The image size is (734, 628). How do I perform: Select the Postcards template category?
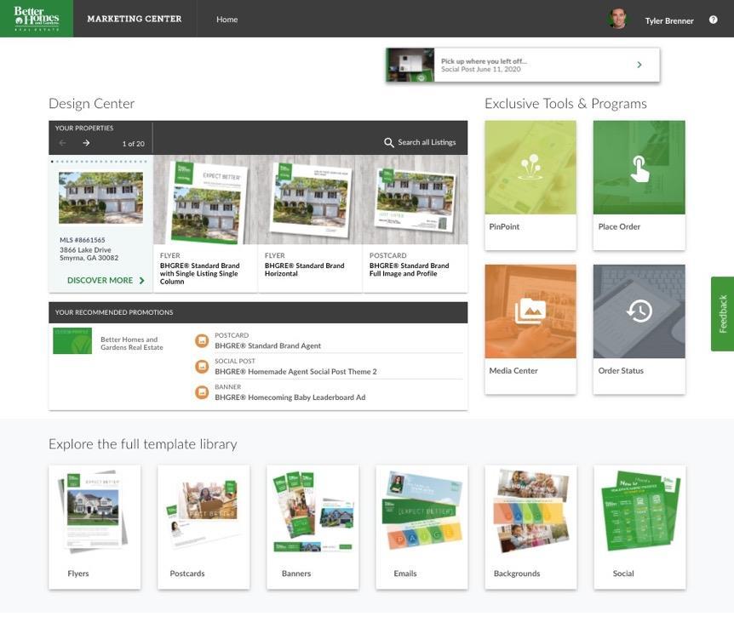click(x=204, y=527)
